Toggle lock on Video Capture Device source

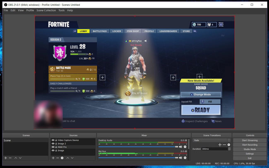tap(56, 140)
